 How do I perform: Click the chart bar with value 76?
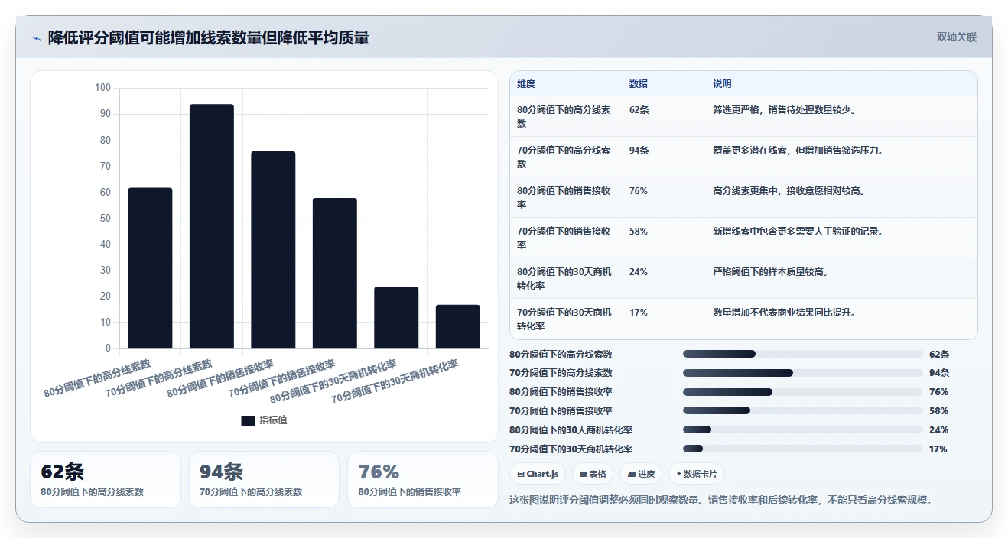click(x=273, y=250)
